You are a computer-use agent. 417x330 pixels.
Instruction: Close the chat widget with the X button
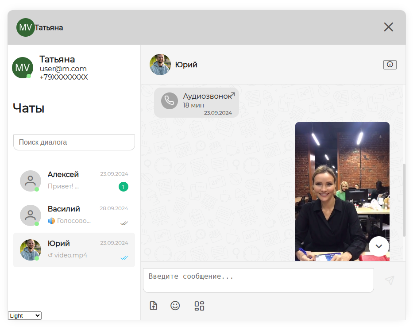[x=389, y=27]
